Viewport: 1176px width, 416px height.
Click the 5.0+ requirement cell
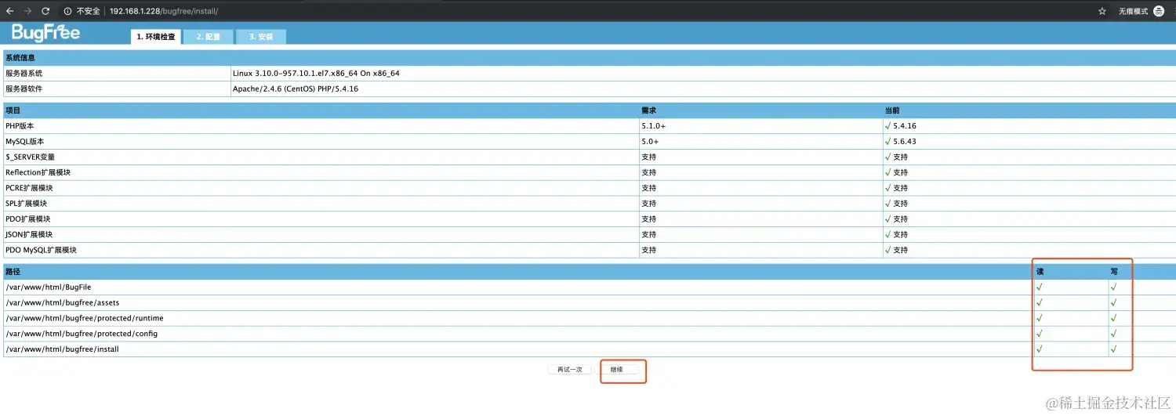[650, 142]
